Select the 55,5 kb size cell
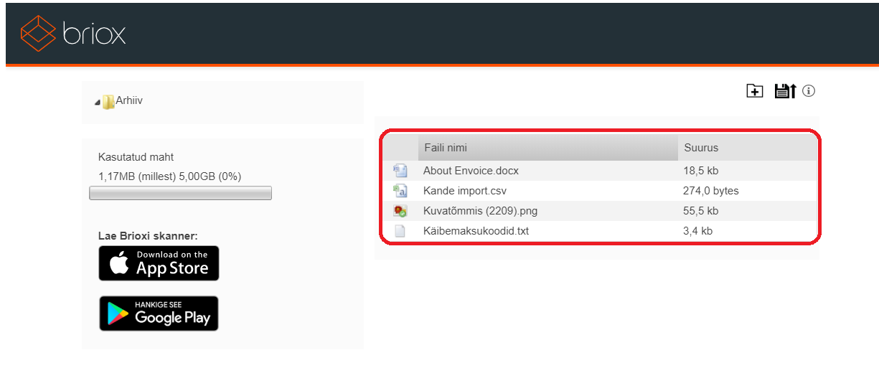The height and width of the screenshot is (368, 879). (701, 211)
